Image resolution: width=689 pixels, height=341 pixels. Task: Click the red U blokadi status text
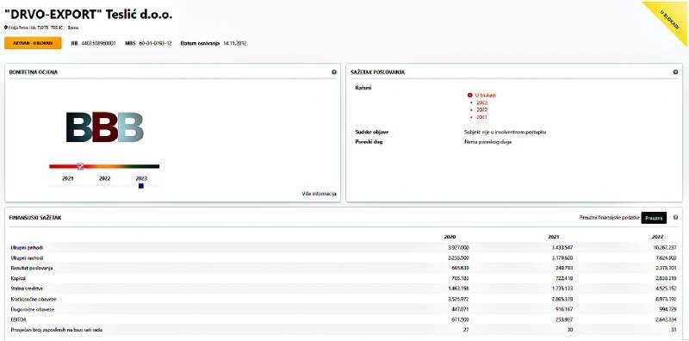[486, 95]
